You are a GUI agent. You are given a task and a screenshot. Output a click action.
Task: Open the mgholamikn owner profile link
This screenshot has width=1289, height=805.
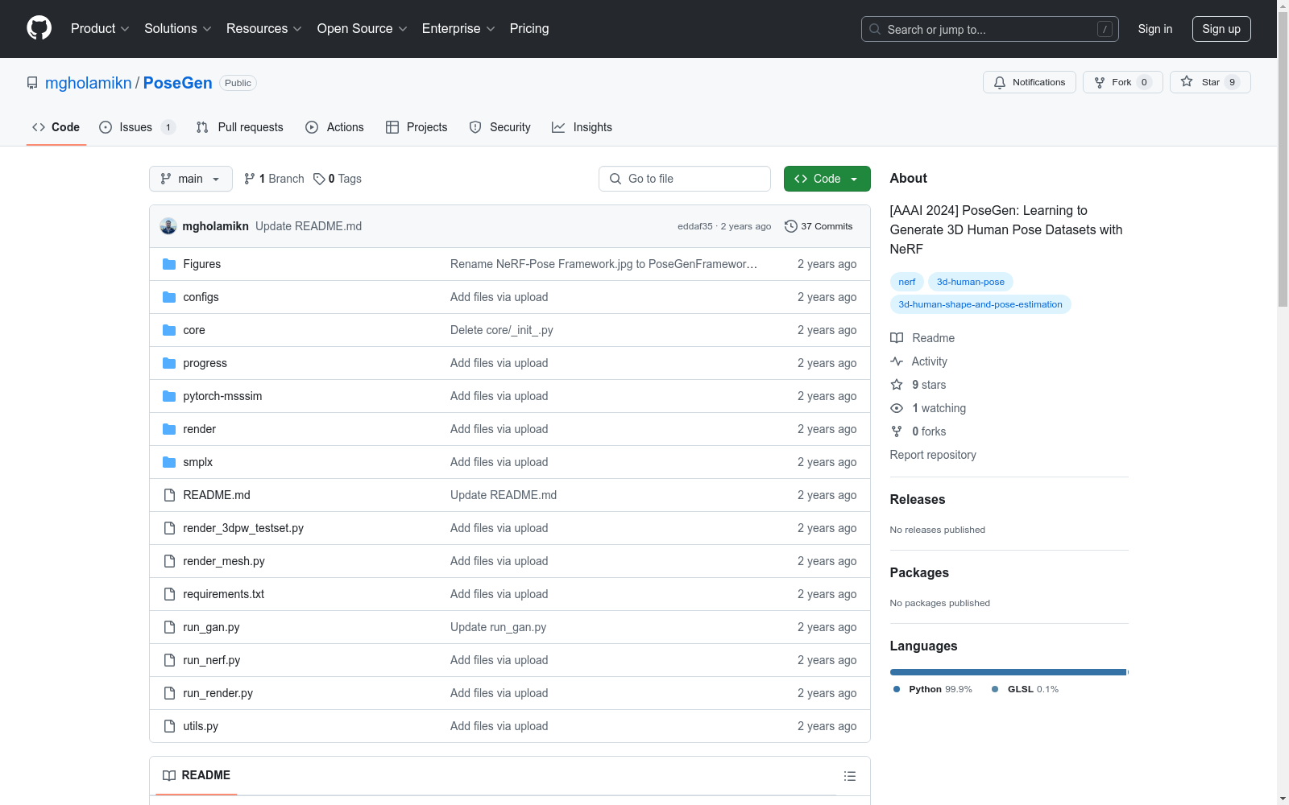tap(89, 83)
